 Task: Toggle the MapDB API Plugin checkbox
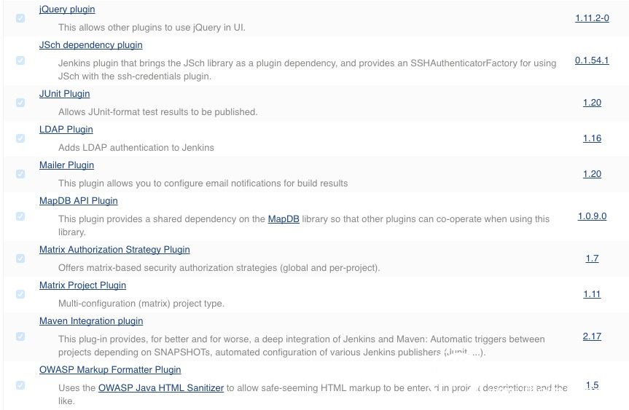point(20,216)
